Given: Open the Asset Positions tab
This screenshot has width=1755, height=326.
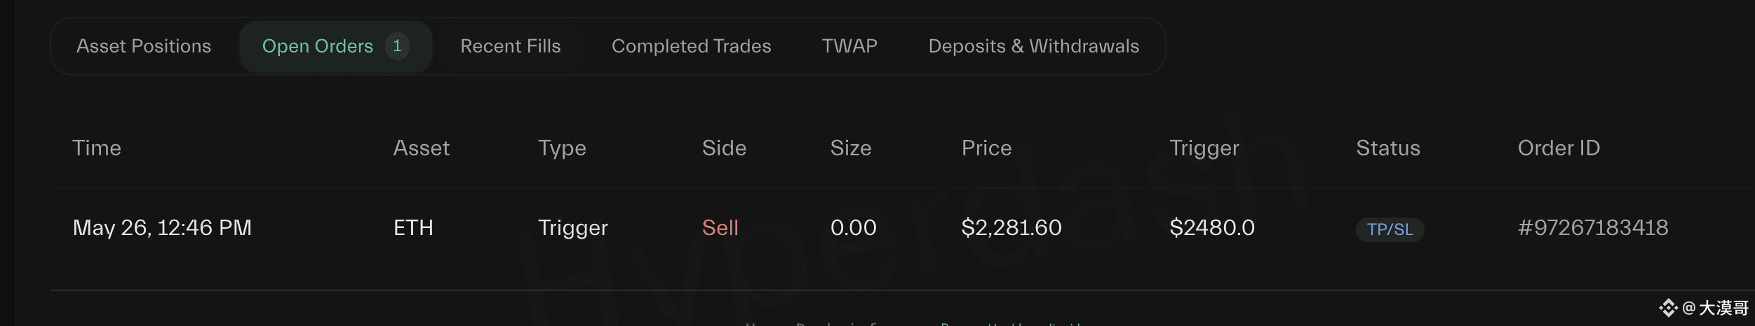Looking at the screenshot, I should [144, 46].
